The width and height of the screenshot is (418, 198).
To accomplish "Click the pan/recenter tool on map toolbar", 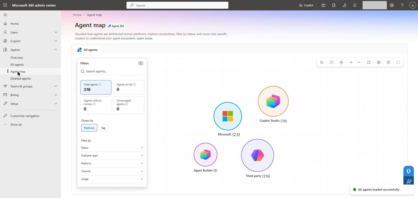I will point(341,62).
